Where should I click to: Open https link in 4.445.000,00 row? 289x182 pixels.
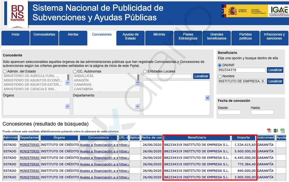[x=124, y=158]
